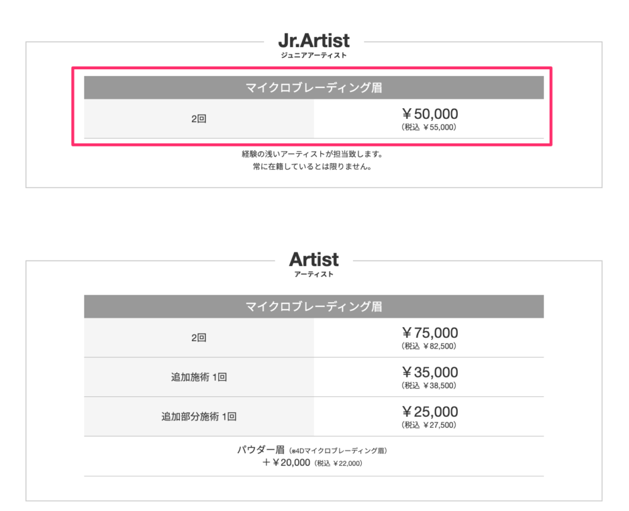The width and height of the screenshot is (629, 511).
Task: Click the 追加部分施術 1回 row label
Action: [199, 416]
